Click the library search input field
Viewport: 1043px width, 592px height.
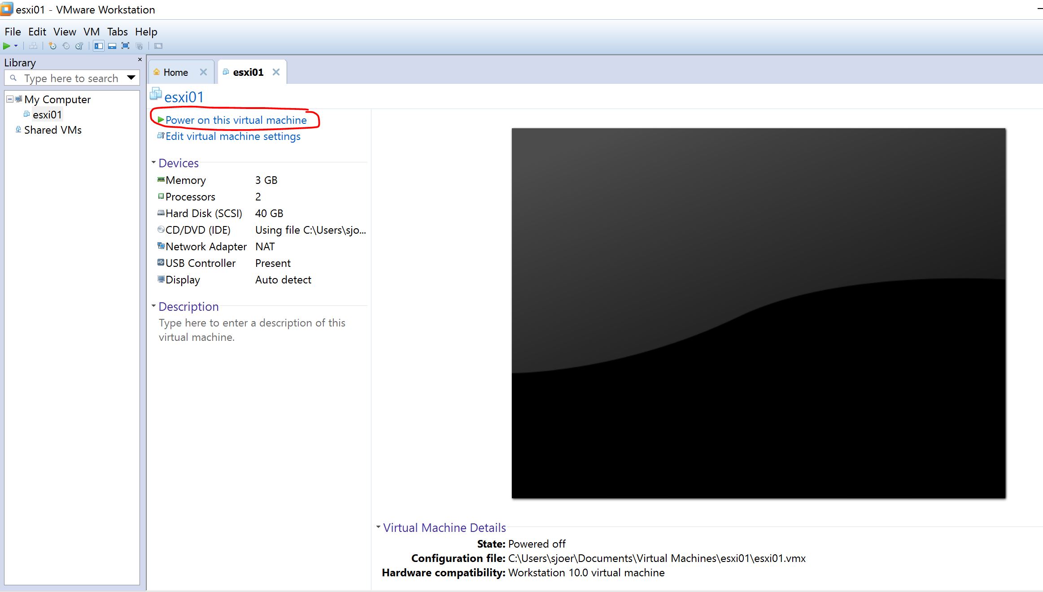point(72,78)
